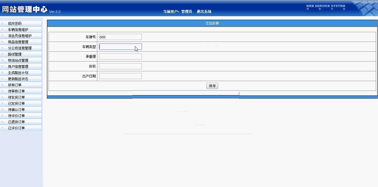The image size is (378, 187).
Task: Open 物流站点管理
Action: point(18,60)
